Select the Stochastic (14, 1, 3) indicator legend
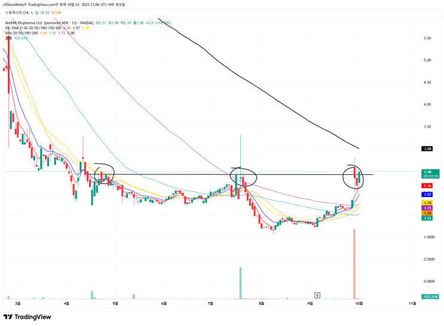The height and width of the screenshot is (326, 444). click(22, 13)
